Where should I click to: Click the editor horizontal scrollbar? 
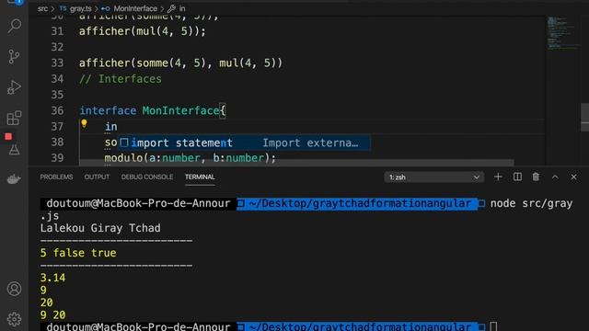click(296, 163)
